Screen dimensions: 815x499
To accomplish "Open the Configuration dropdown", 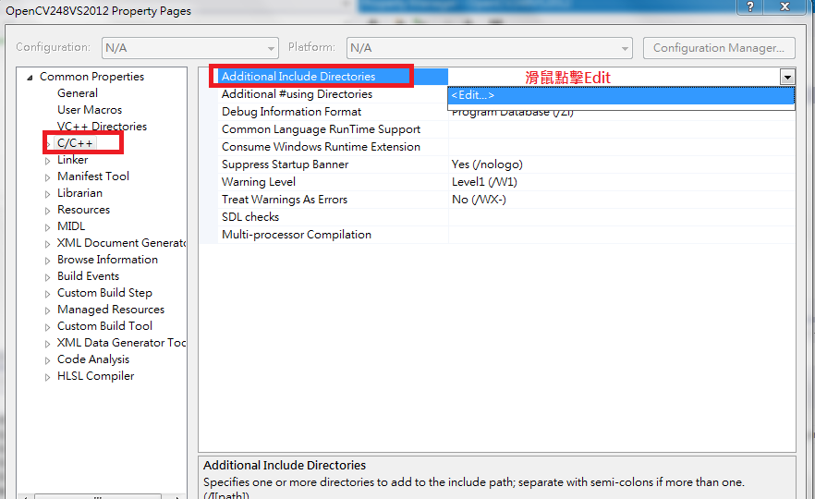I will [x=190, y=48].
